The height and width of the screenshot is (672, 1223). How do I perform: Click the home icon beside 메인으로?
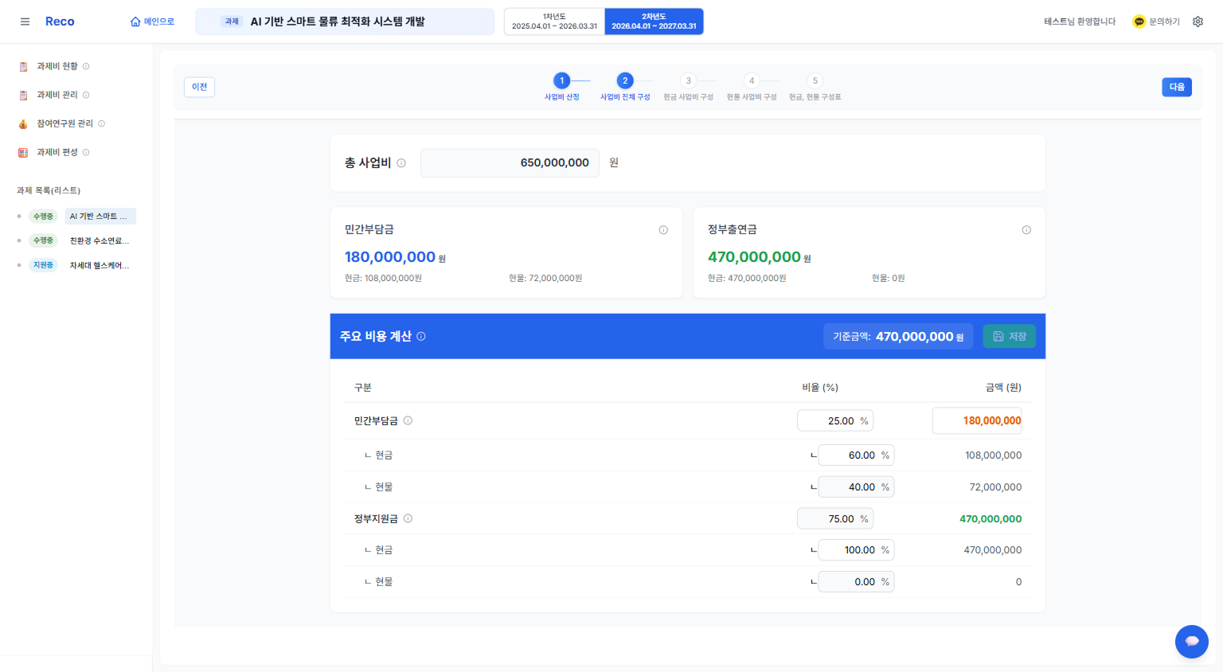pos(135,21)
